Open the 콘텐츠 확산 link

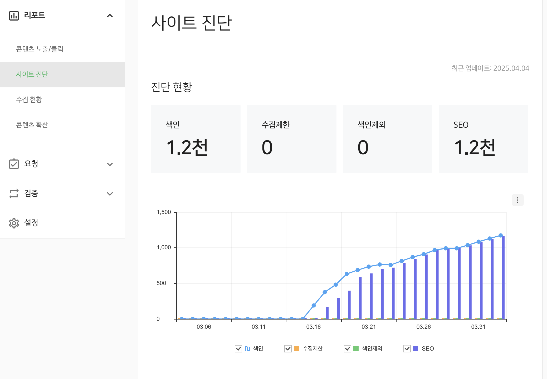(32, 125)
